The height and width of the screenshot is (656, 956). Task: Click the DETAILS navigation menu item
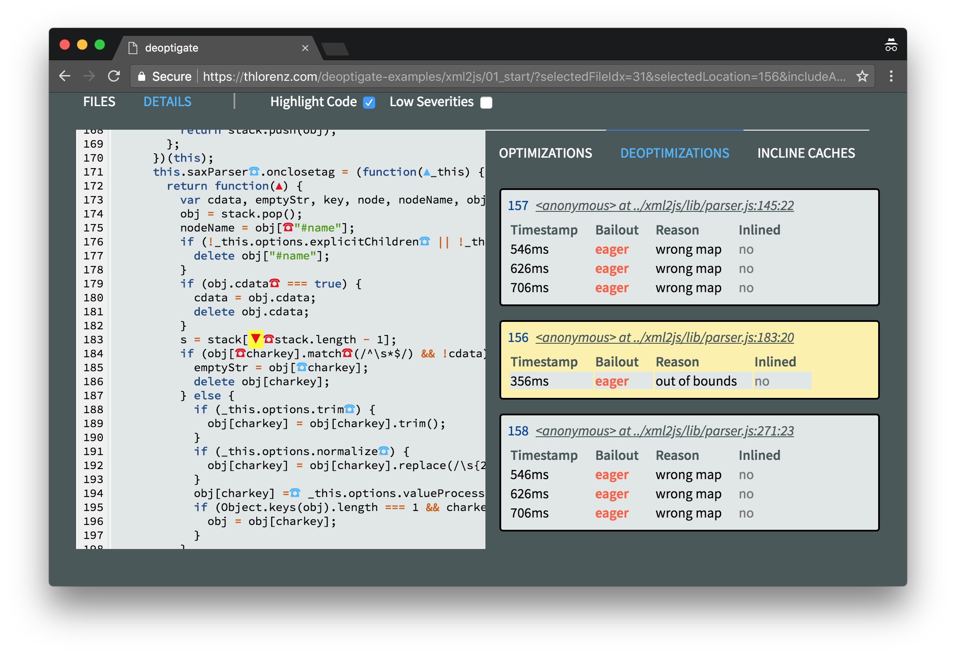pos(168,102)
